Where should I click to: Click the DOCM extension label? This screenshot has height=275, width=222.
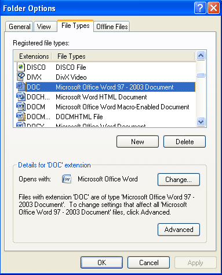[x=36, y=107]
